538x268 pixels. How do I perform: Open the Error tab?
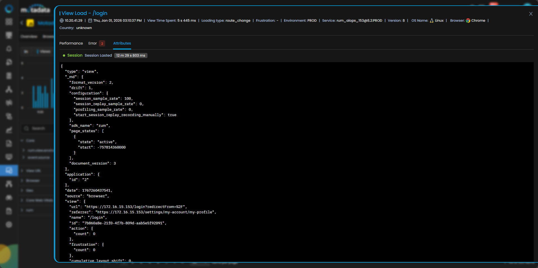(x=92, y=43)
